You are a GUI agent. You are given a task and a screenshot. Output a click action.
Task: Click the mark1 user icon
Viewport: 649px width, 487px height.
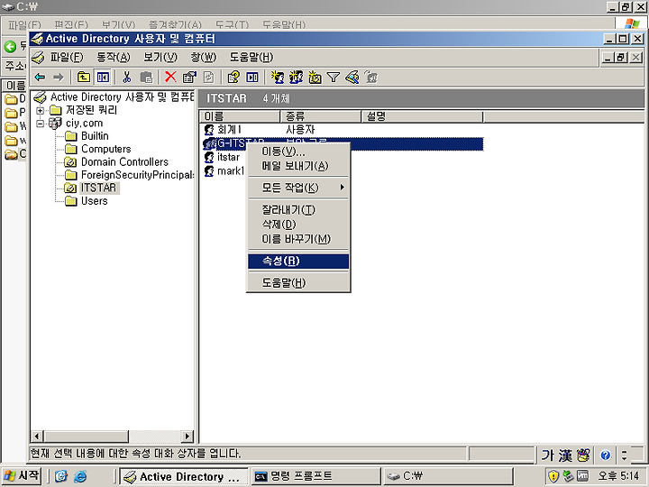(209, 171)
